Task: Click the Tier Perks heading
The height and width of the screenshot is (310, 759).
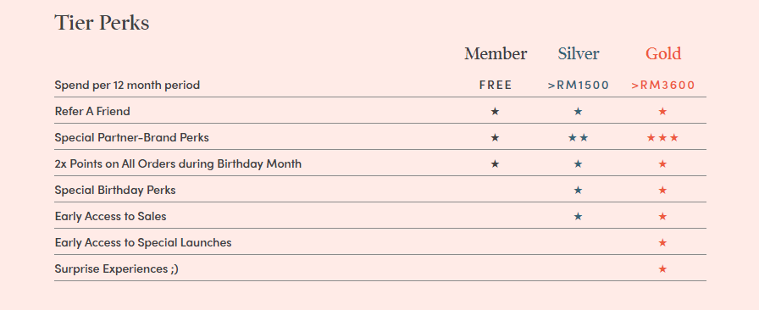Action: coord(102,23)
